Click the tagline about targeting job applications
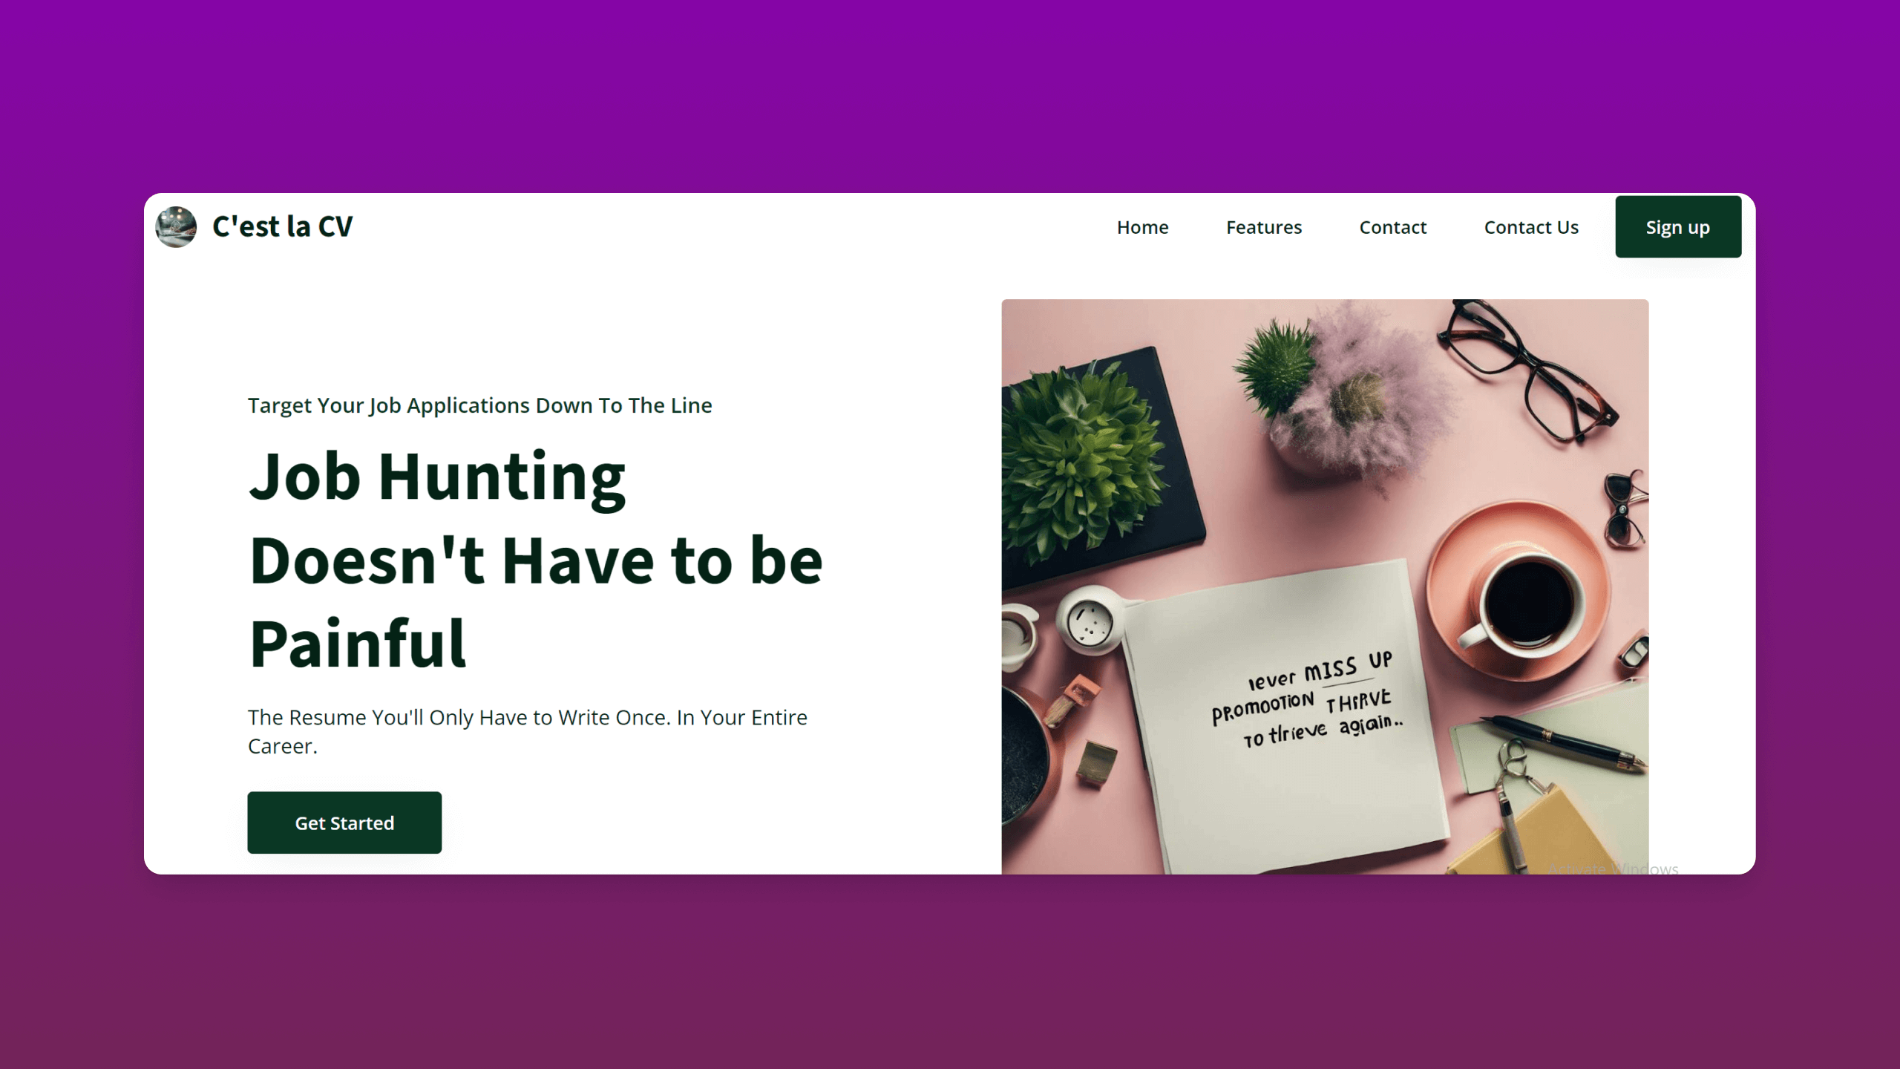The height and width of the screenshot is (1069, 1900). [x=479, y=405]
